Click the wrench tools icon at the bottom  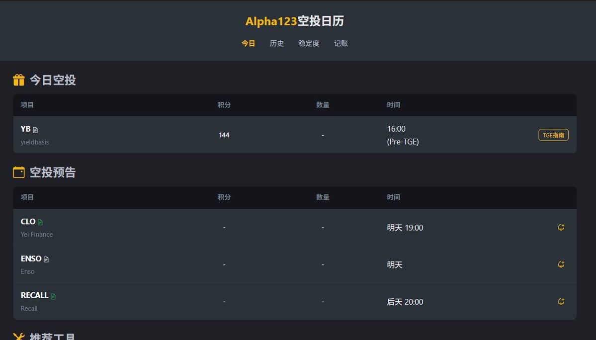[x=19, y=337]
